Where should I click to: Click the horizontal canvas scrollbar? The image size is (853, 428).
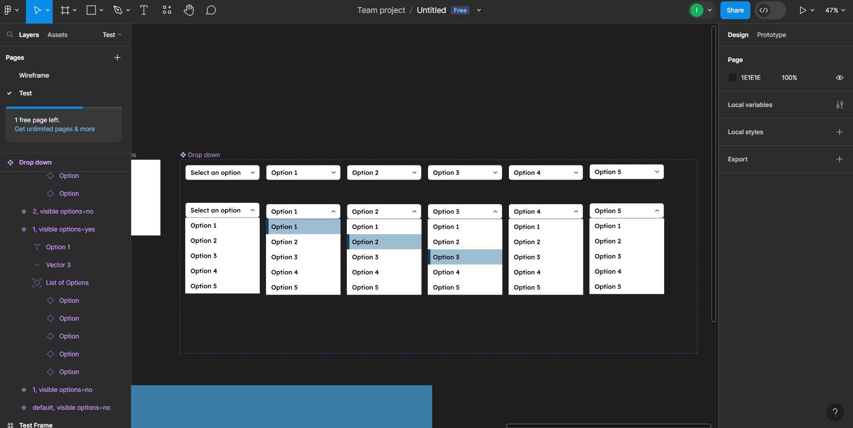coord(608,426)
